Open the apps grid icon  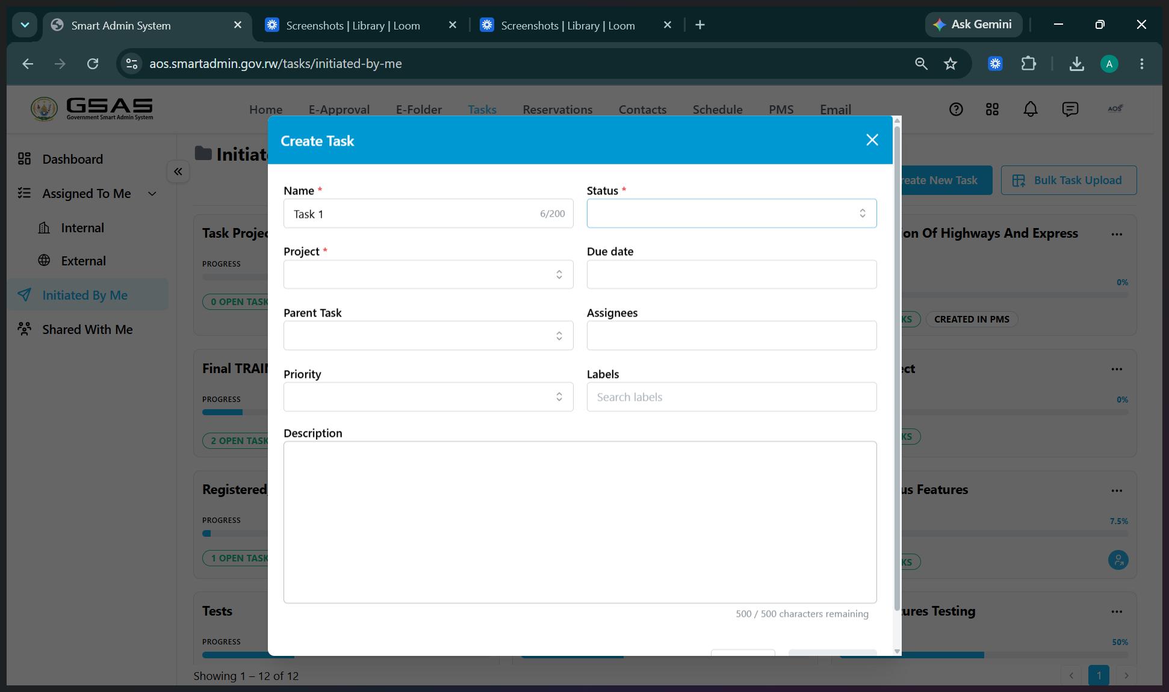click(992, 109)
